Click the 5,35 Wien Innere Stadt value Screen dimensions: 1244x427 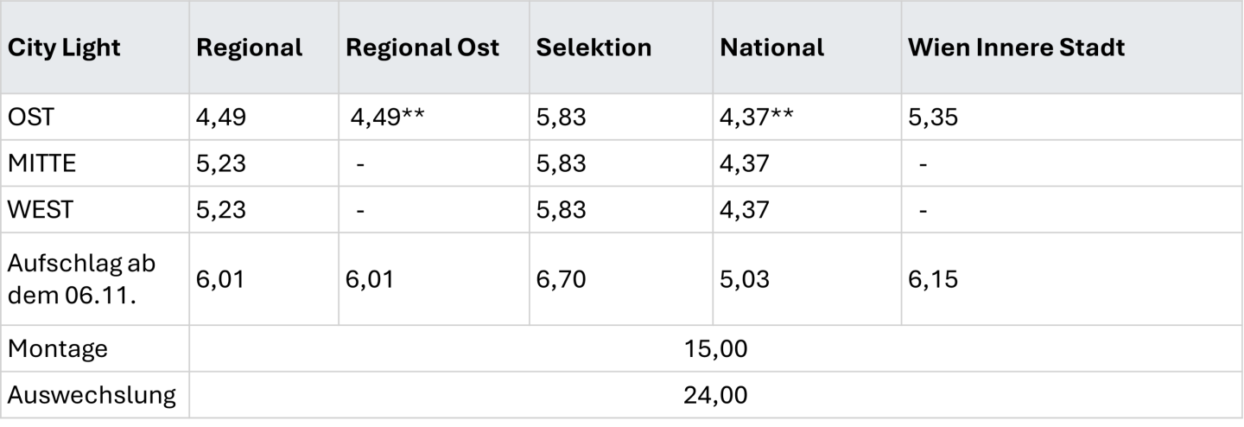click(x=933, y=117)
